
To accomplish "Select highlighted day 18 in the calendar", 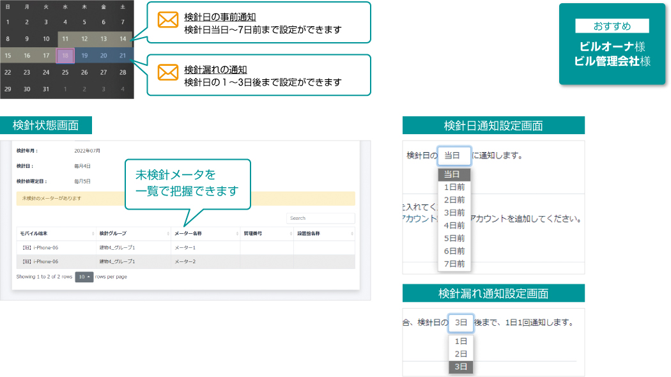I will [x=66, y=56].
